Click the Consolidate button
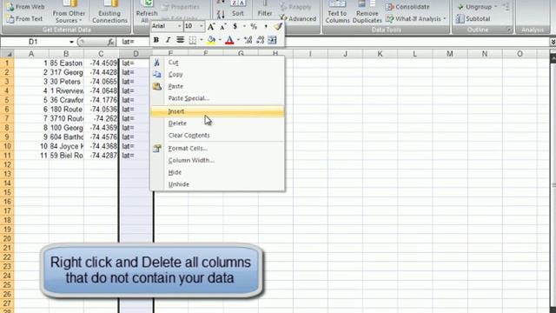This screenshot has width=556, height=313. (407, 7)
